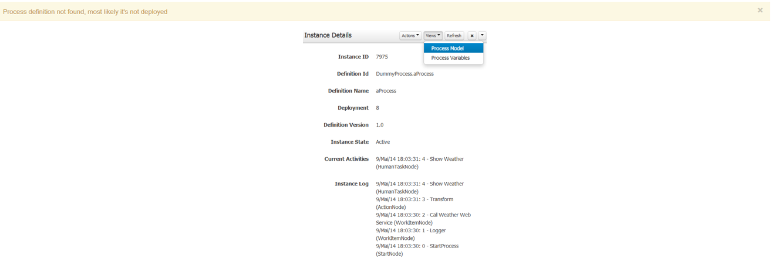Click the Deployment value 8

377,108
